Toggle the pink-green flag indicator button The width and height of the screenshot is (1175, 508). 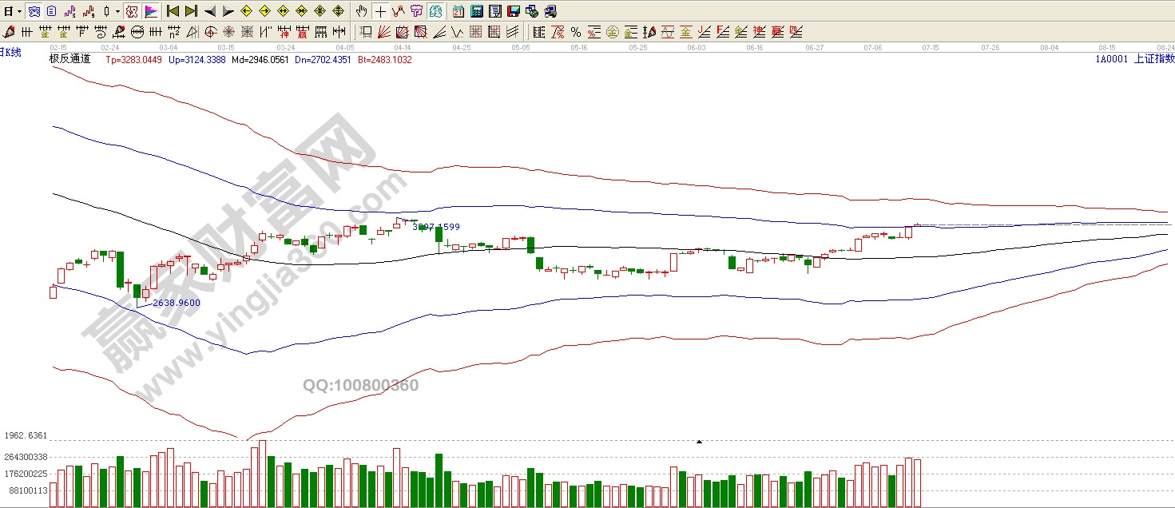150,11
